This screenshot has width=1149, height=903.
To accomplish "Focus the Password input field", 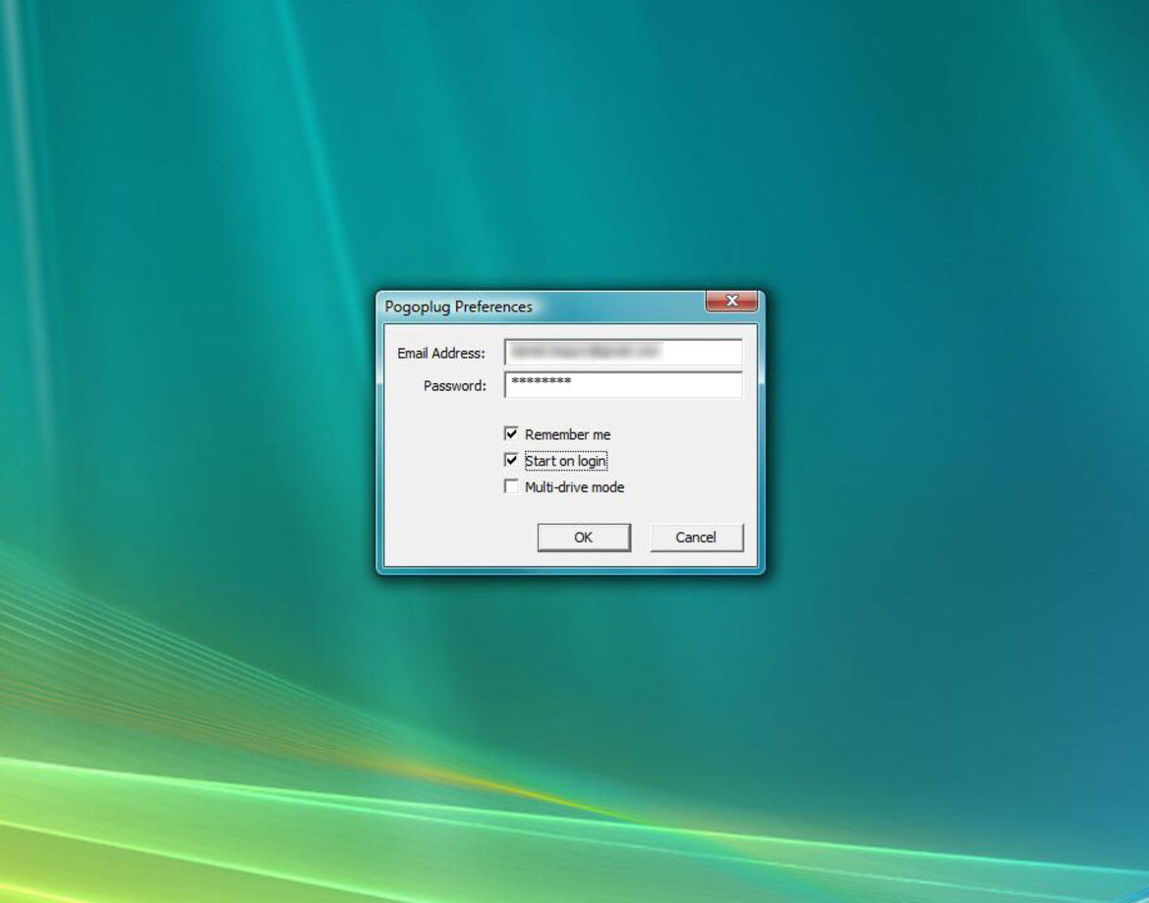I will 623,384.
